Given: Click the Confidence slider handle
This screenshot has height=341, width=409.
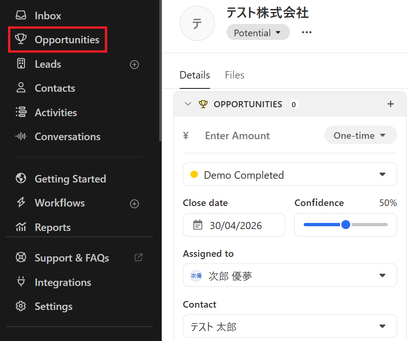Looking at the screenshot, I should [x=346, y=225].
